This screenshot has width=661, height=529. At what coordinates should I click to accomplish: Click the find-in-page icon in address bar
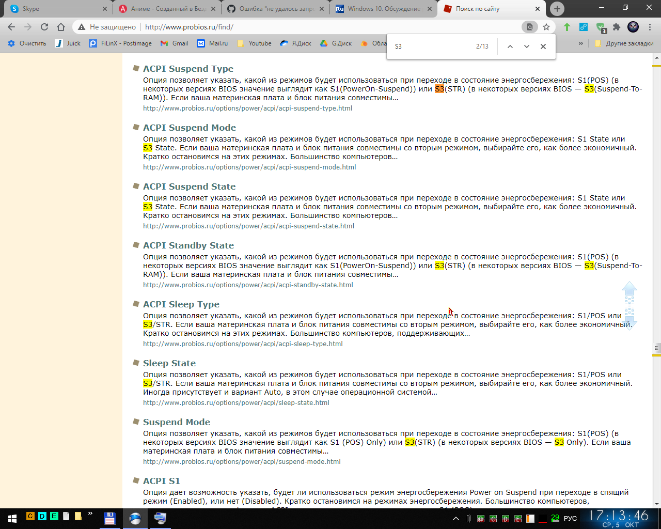tap(530, 27)
